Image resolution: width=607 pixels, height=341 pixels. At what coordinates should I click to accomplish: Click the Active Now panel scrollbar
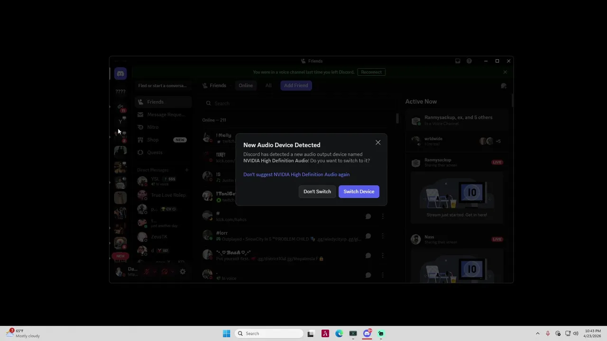point(512,100)
